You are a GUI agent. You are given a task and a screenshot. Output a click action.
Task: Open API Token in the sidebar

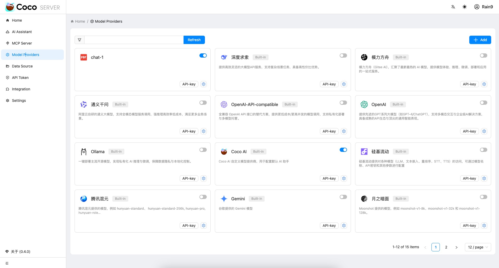(33, 78)
